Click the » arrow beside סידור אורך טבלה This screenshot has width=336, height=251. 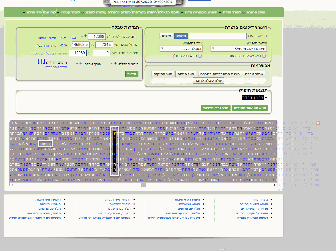click(65, 45)
